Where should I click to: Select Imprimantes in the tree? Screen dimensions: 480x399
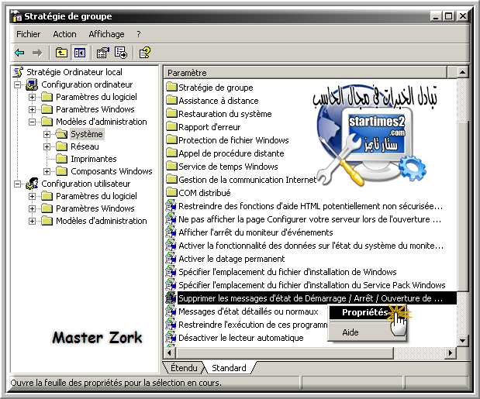[x=94, y=159]
